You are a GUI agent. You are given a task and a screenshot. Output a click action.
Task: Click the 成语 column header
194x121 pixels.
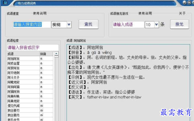coord(23,54)
